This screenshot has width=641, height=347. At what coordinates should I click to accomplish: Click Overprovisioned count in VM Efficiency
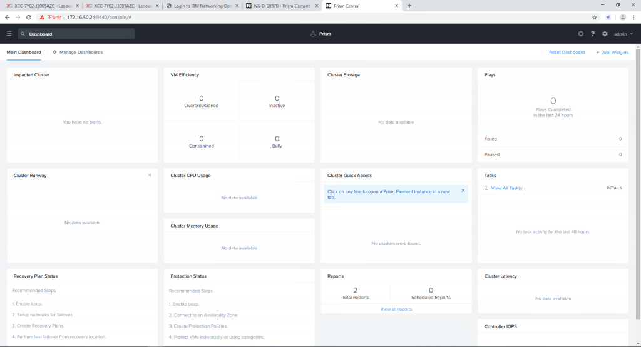pyautogui.click(x=201, y=98)
